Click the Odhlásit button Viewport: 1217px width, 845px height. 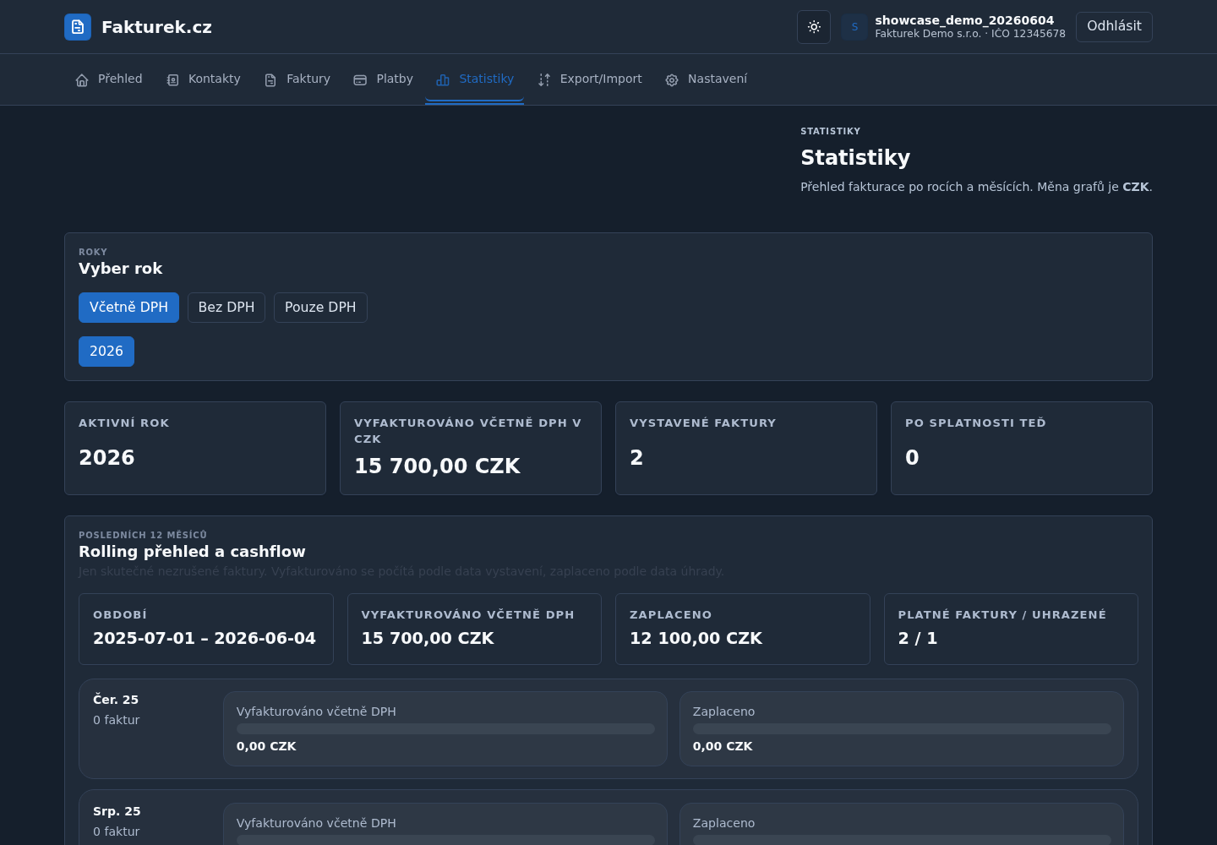(x=1114, y=27)
